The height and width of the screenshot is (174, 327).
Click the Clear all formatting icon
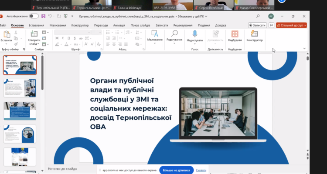[x=99, y=44]
